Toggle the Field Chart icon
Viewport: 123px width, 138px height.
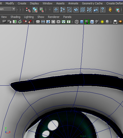58,22
